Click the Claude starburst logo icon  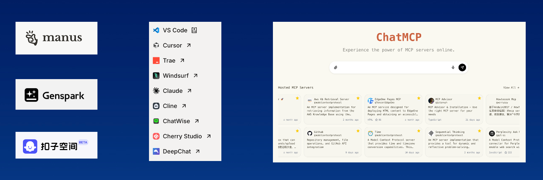point(156,91)
